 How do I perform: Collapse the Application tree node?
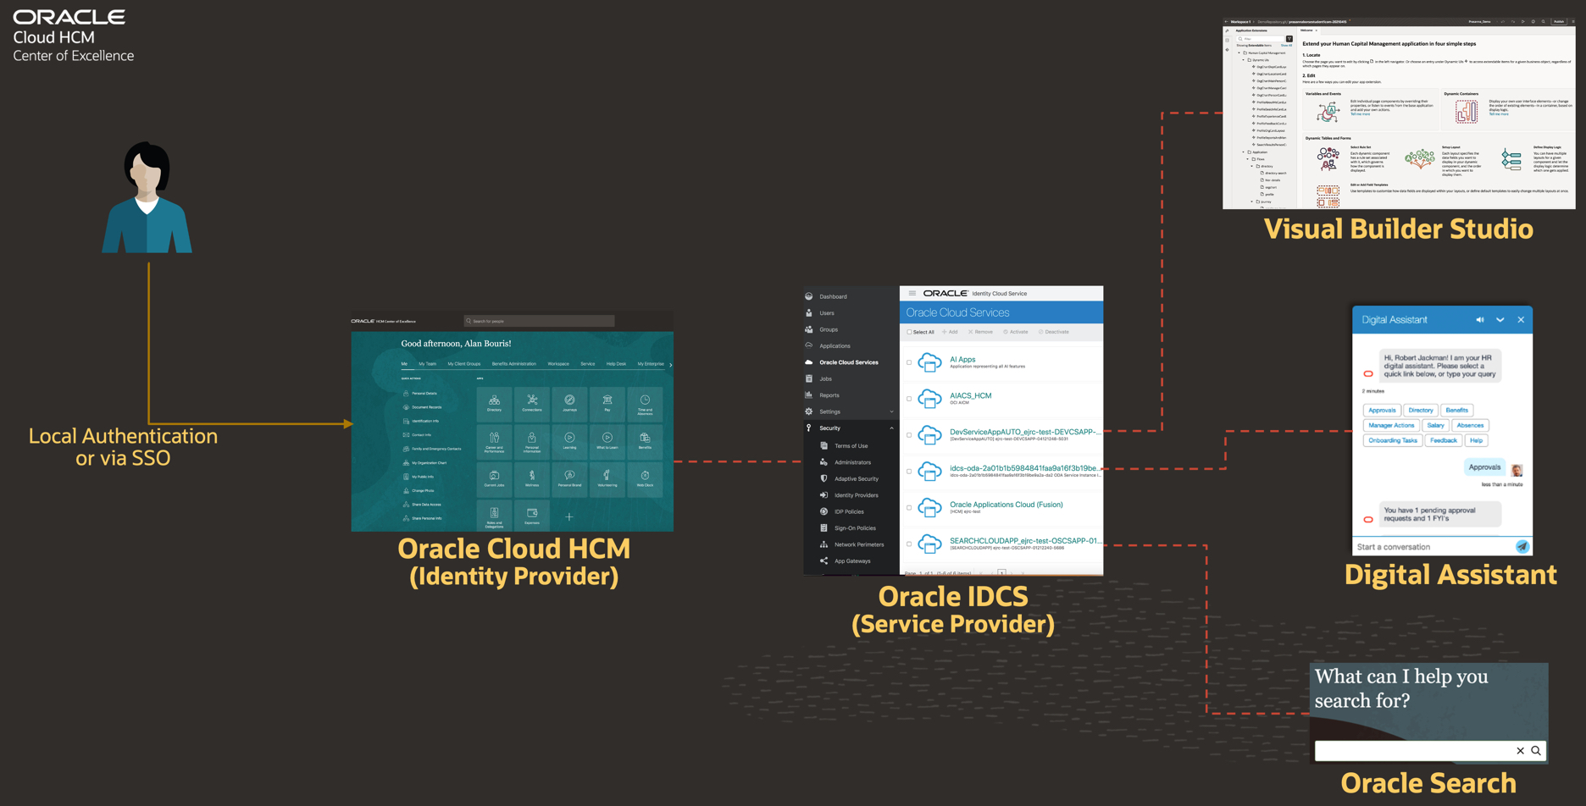click(1244, 152)
